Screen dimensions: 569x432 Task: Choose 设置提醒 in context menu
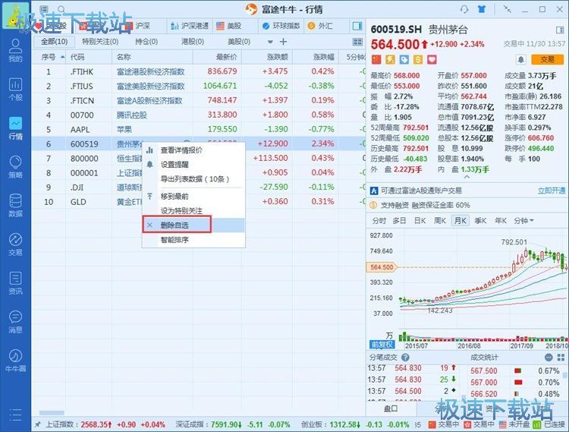(174, 165)
